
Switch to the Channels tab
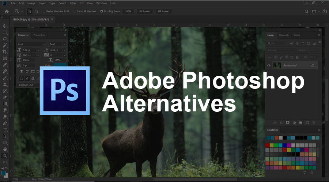284,35
